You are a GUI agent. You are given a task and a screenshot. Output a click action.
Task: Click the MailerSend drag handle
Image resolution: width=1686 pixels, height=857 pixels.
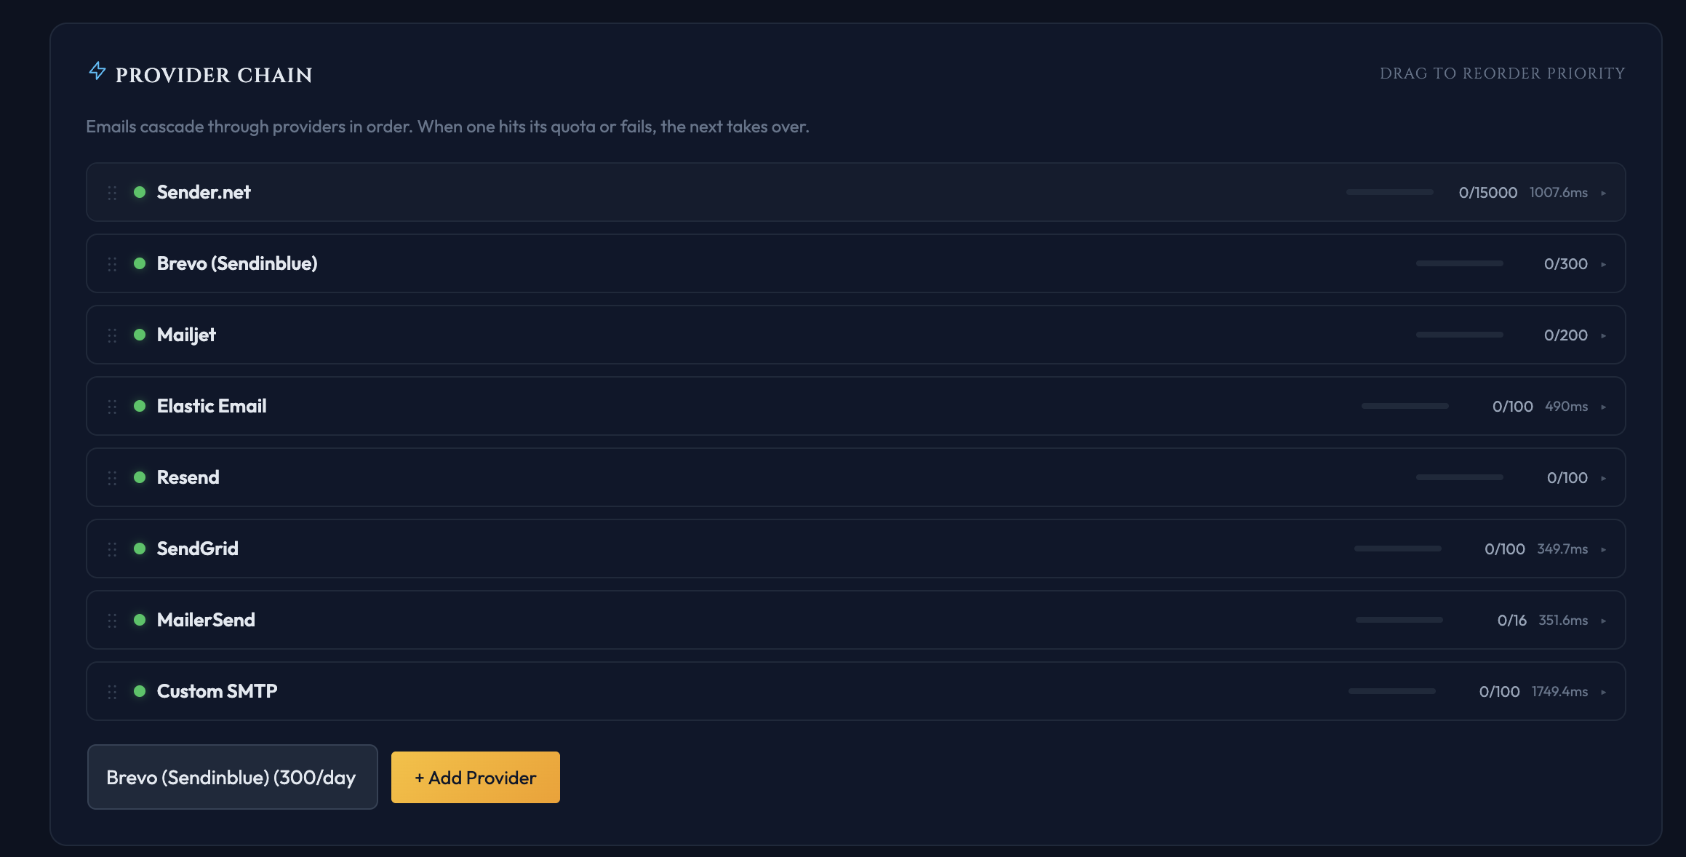tap(112, 621)
